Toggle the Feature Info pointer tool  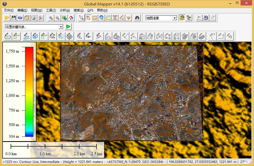point(101,18)
